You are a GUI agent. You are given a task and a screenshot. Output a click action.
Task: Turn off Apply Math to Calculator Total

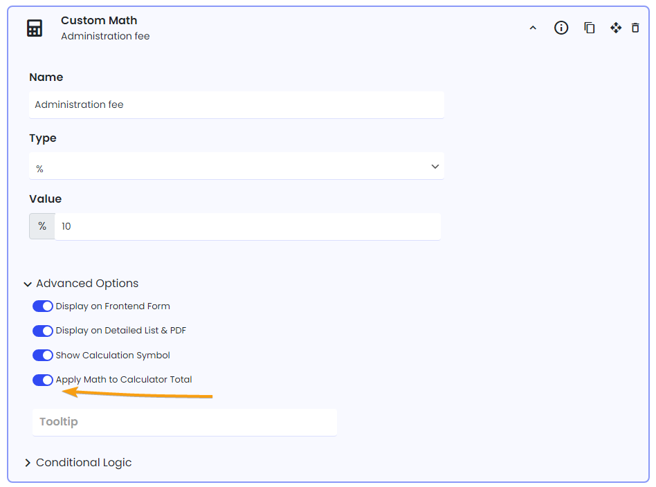click(x=43, y=380)
